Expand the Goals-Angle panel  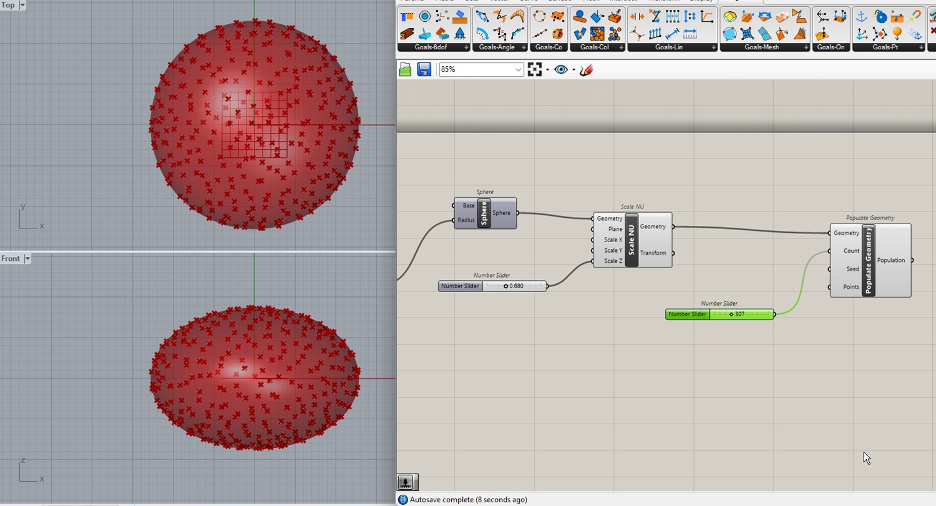[x=524, y=47]
